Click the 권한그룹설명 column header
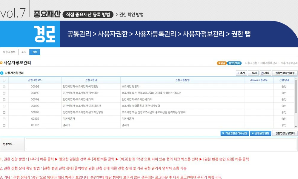The height and width of the screenshot is (179, 298). click(x=182, y=80)
